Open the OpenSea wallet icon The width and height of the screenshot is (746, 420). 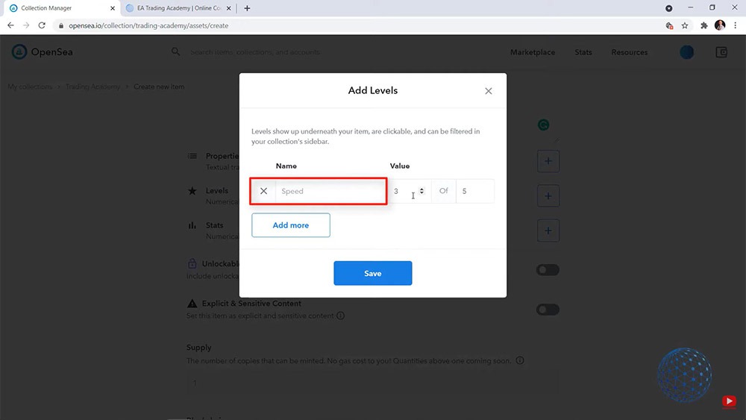721,52
